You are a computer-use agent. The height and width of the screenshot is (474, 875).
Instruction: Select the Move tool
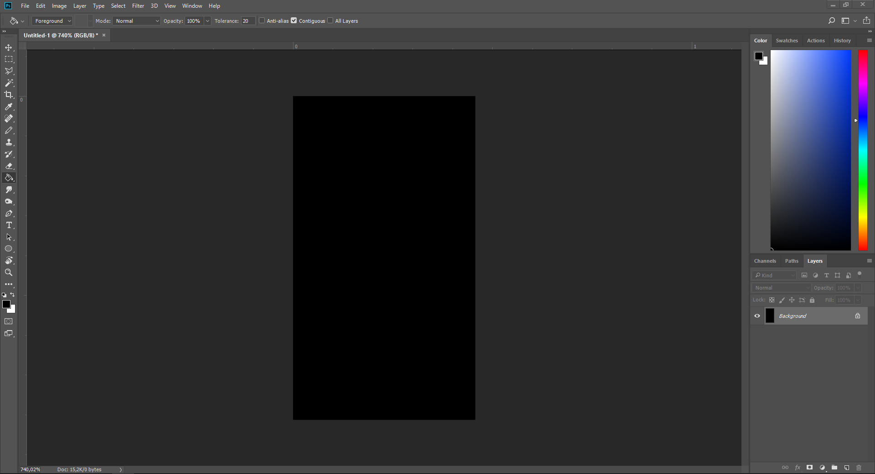tap(9, 47)
